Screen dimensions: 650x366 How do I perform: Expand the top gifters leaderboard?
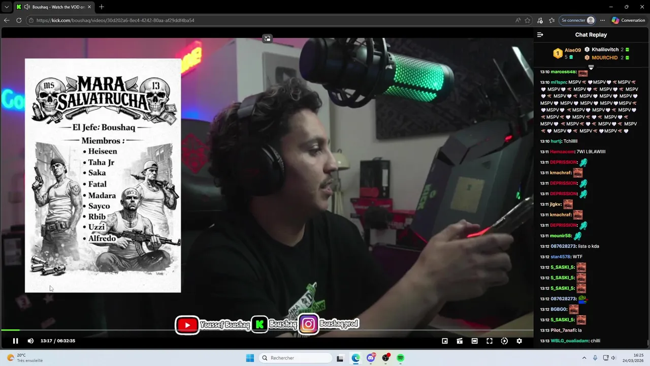pos(591,67)
